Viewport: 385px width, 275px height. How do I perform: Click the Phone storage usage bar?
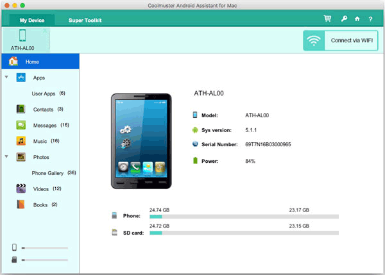point(244,217)
